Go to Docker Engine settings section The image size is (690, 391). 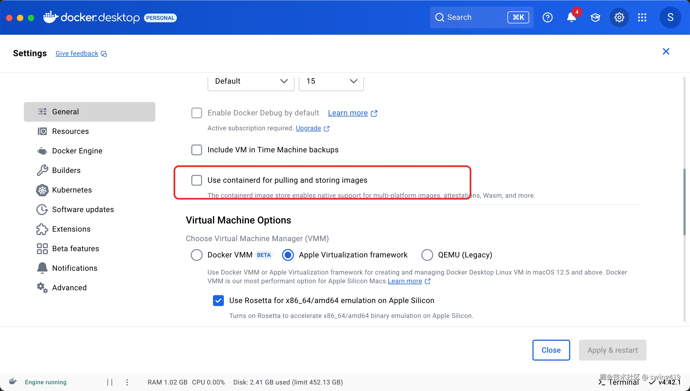click(x=77, y=151)
